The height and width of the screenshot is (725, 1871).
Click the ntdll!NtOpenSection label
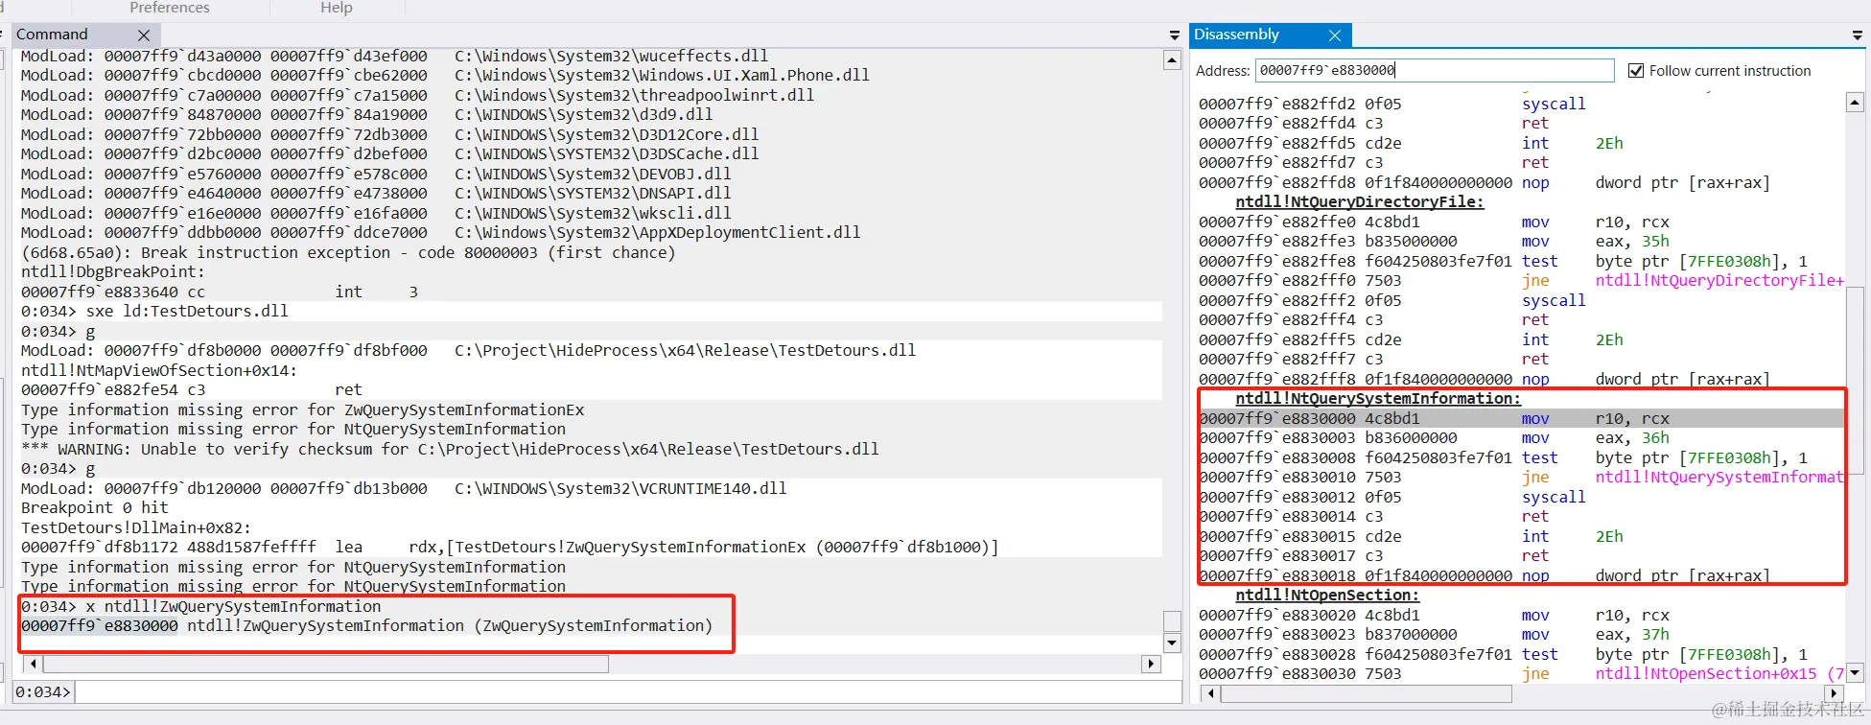(1327, 596)
